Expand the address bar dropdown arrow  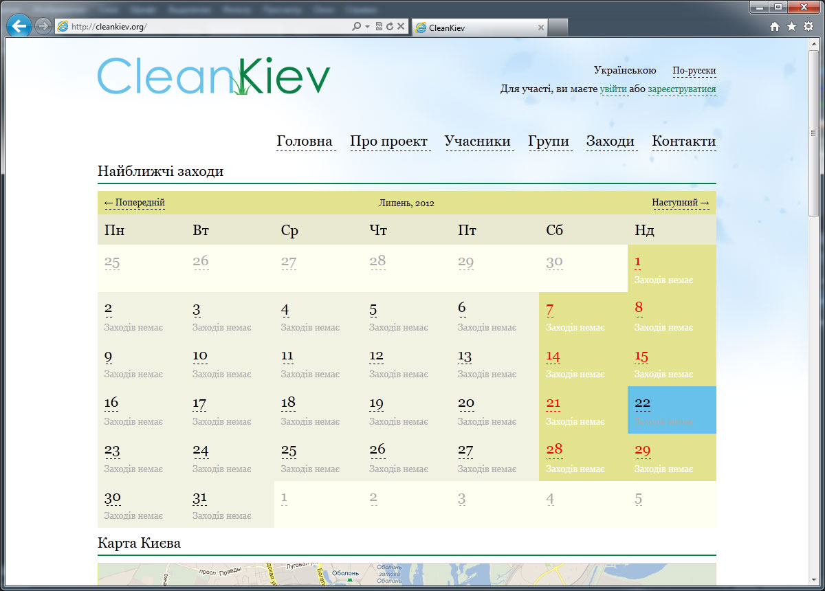click(x=367, y=27)
